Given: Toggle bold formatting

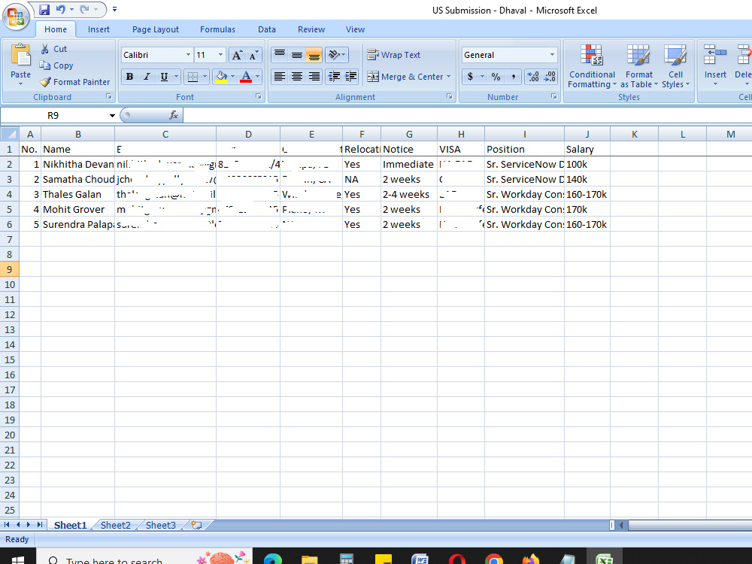Looking at the screenshot, I should pyautogui.click(x=129, y=77).
